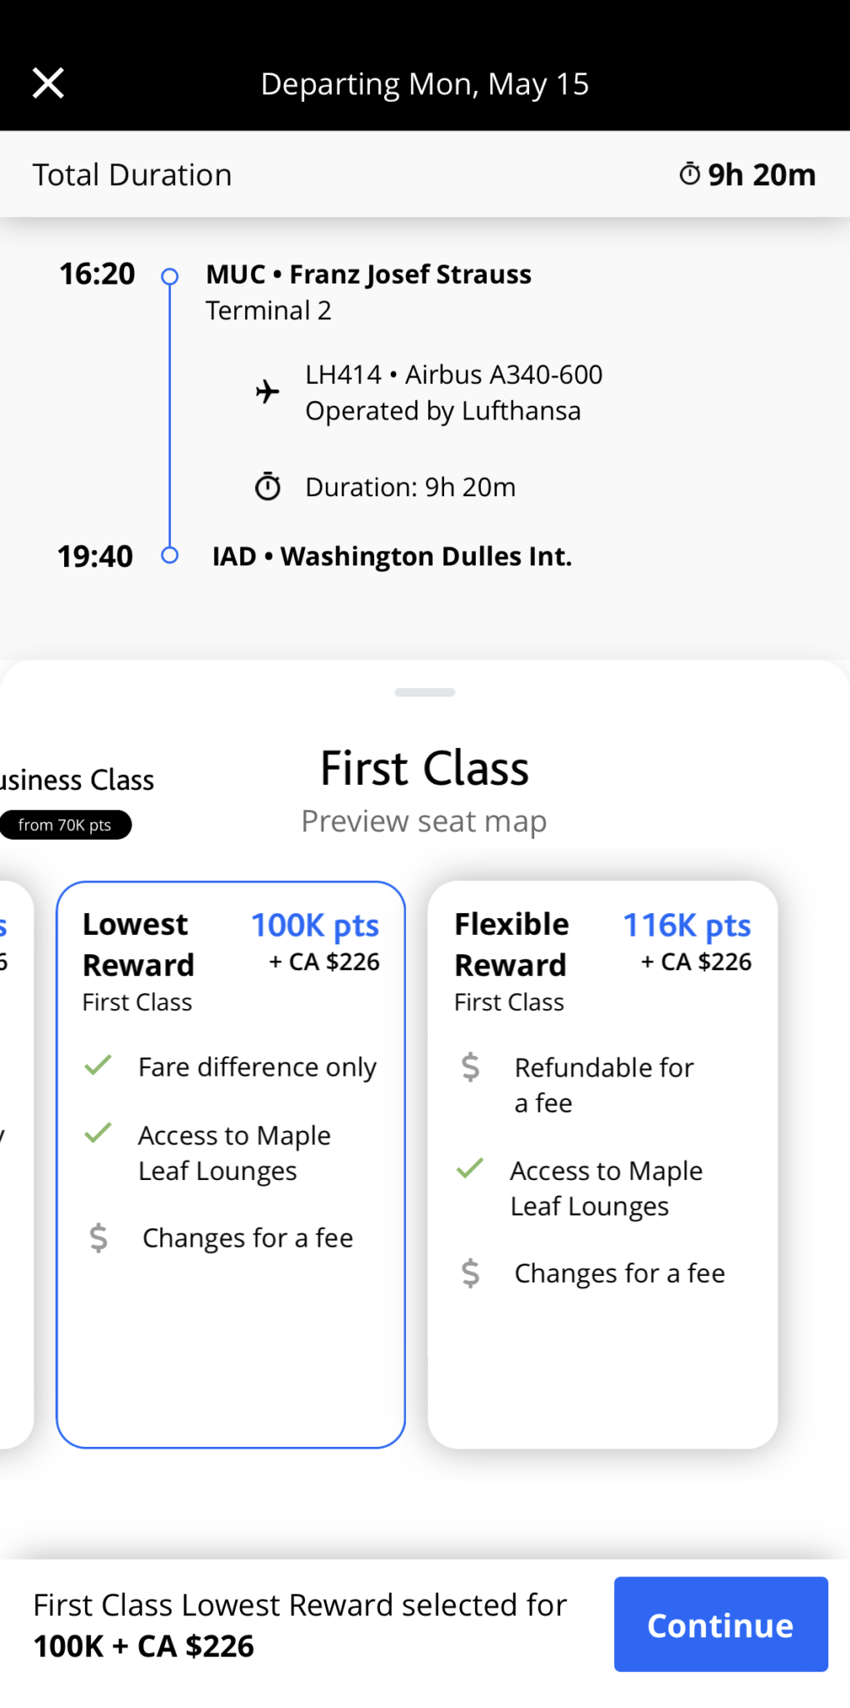The width and height of the screenshot is (850, 1708).
Task: Click the dollar icon beside Changes for a fee
Action: click(x=98, y=1238)
